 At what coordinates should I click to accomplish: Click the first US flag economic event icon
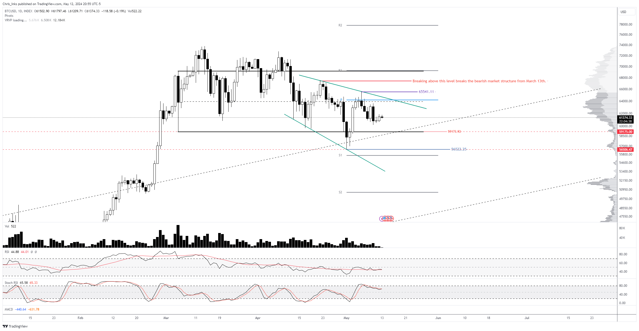[385, 219]
